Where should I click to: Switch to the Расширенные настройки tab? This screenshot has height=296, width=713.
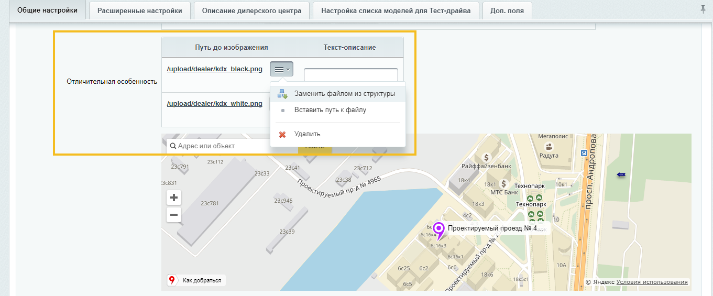tap(140, 10)
